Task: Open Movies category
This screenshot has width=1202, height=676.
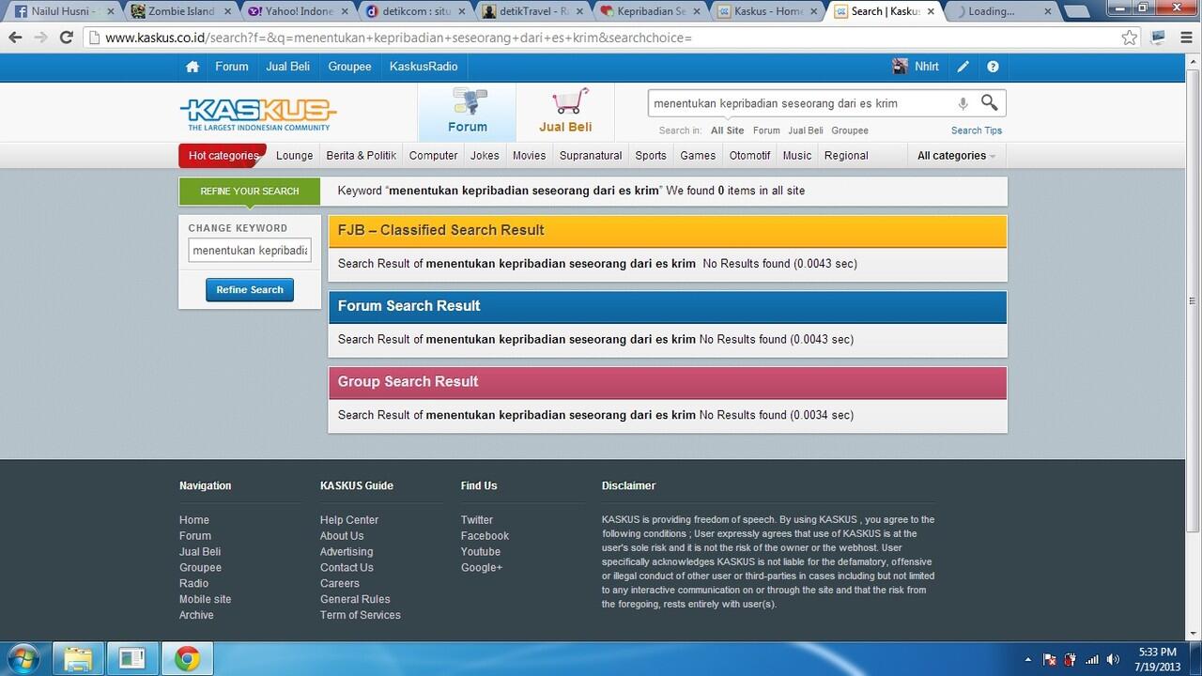Action: click(530, 156)
